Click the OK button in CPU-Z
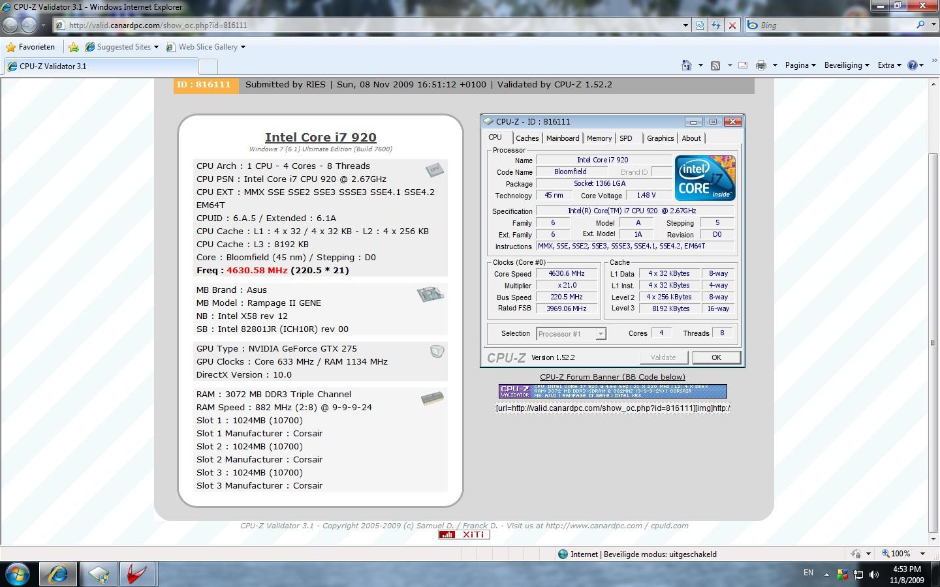Screen dimensions: 940x587 716,357
